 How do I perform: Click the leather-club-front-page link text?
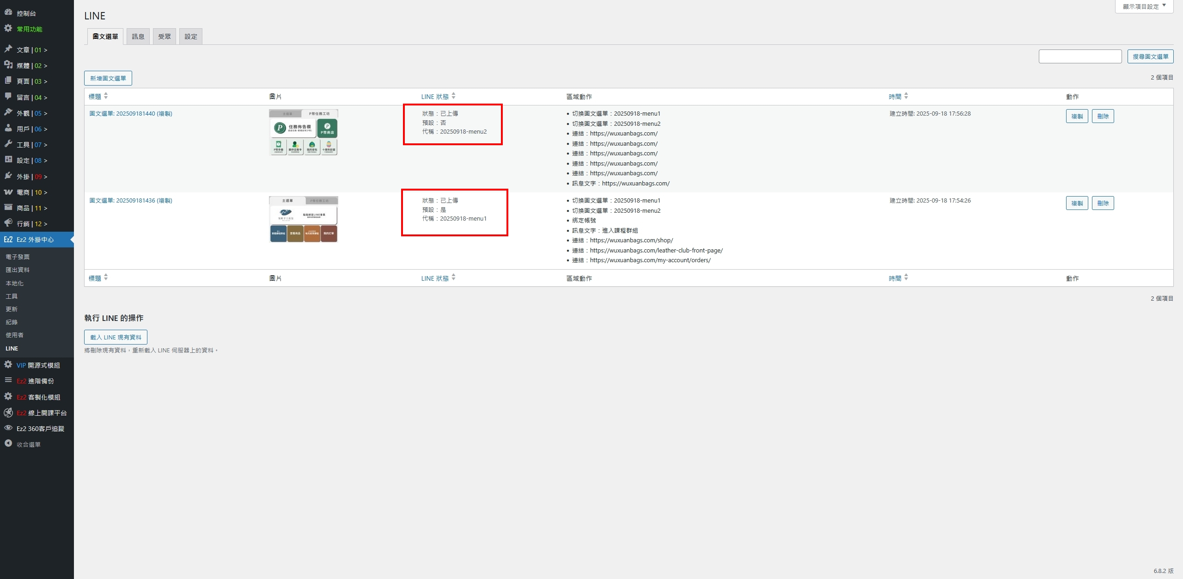click(656, 250)
